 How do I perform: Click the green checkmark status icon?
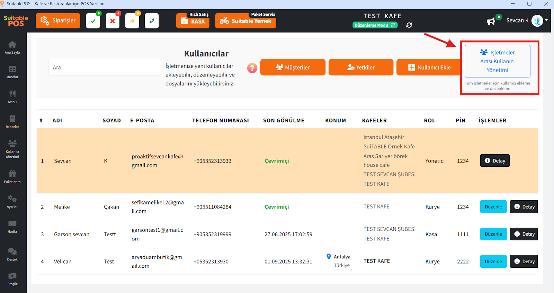[93, 21]
